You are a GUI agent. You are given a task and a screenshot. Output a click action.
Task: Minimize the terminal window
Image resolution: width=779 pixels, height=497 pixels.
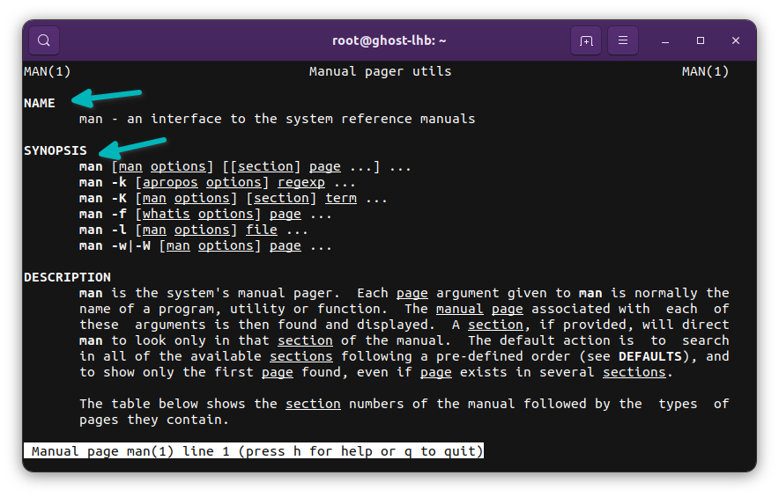click(x=665, y=41)
